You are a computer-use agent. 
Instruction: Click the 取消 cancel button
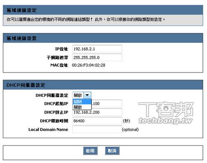point(112,151)
